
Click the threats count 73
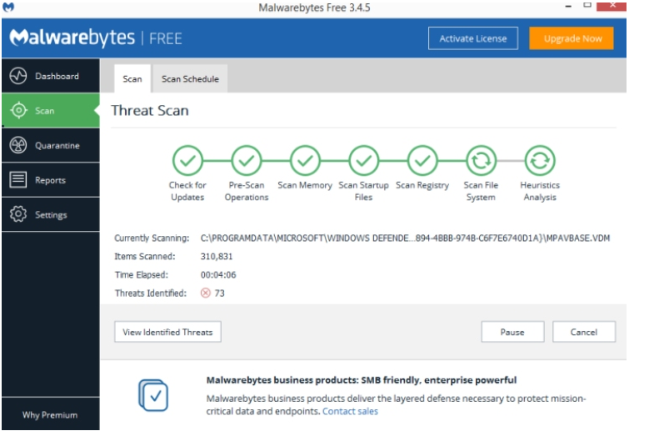pos(220,293)
